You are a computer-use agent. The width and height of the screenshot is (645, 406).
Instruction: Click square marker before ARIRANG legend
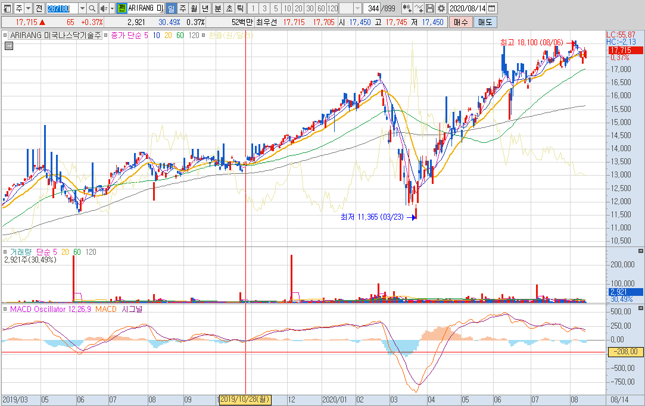click(5, 35)
